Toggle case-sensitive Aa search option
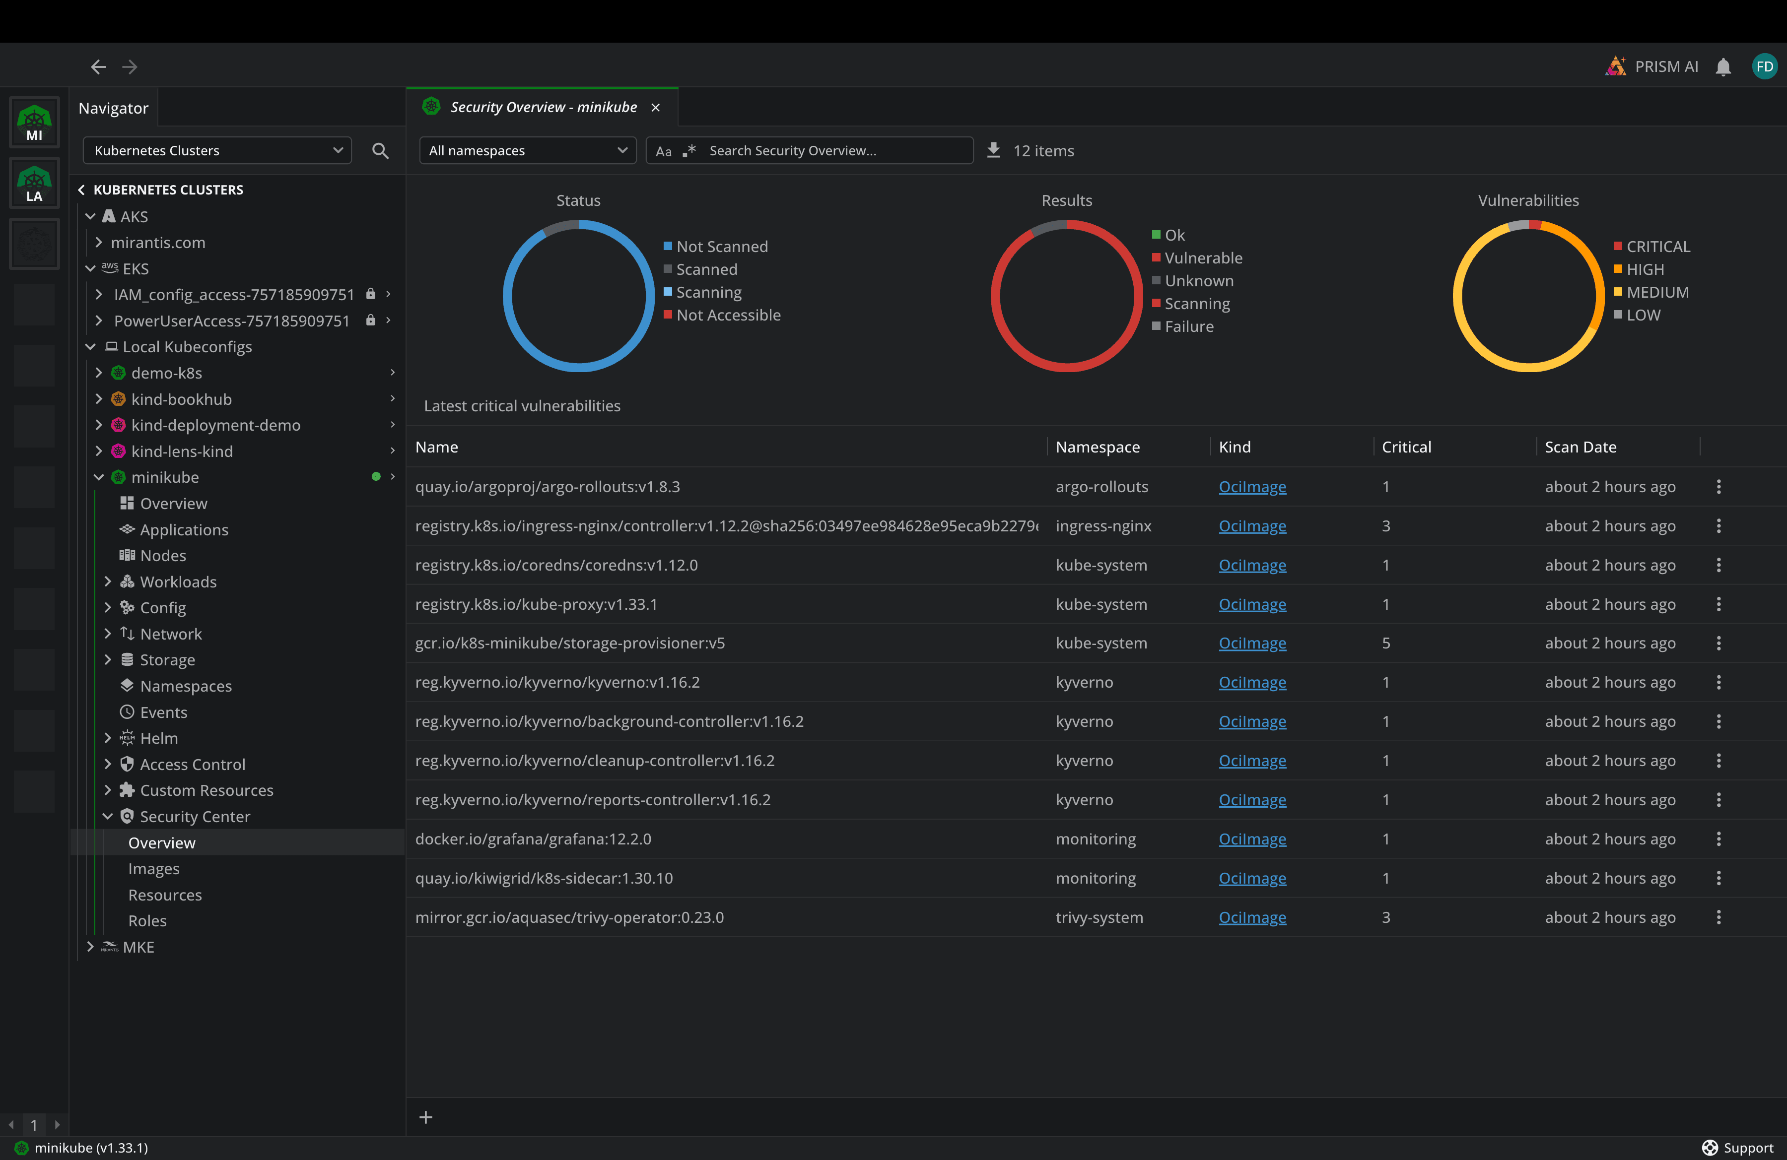 [663, 151]
